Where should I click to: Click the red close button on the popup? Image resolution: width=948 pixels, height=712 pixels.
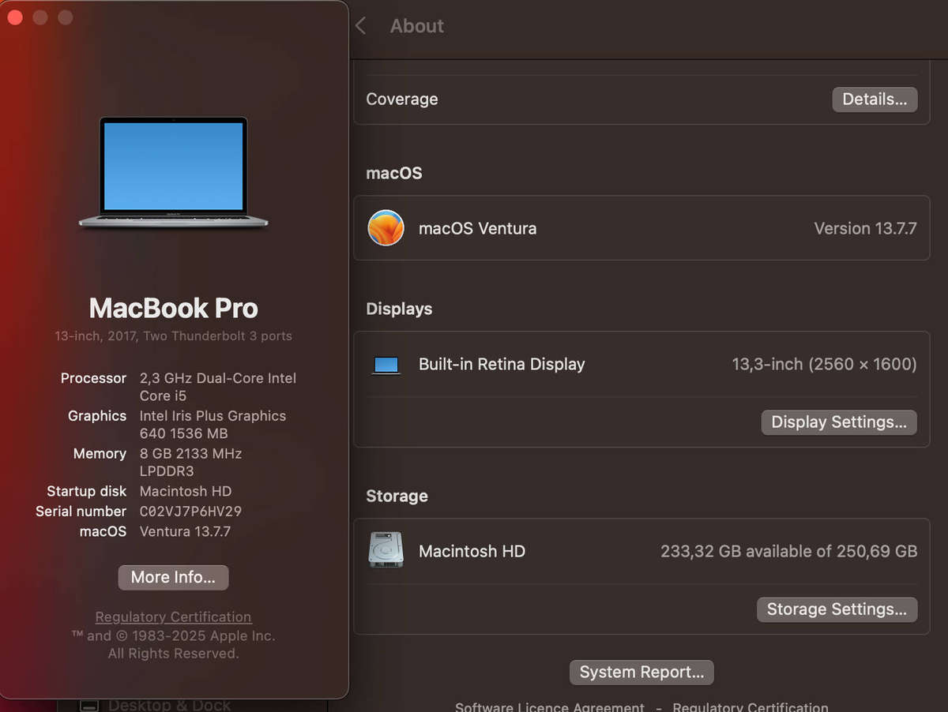[14, 17]
